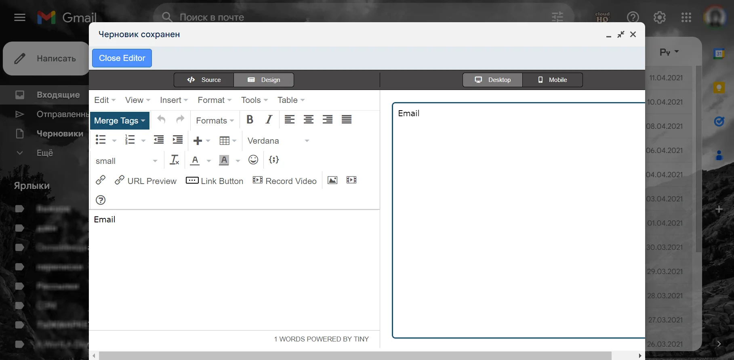Switch preview to Mobile view
This screenshot has height=360, width=734.
(552, 80)
